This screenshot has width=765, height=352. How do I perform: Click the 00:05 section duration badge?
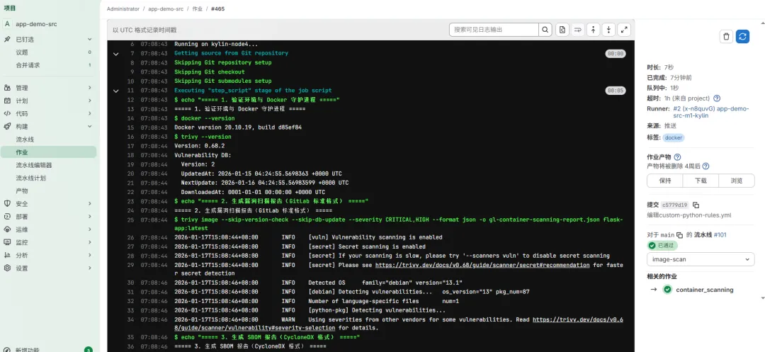pos(616,91)
